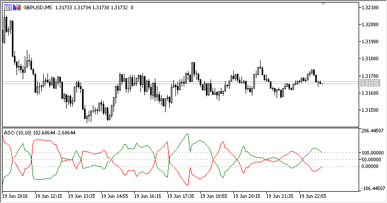
Task: Click the 1.31580 price scale label
Action: click(x=370, y=110)
